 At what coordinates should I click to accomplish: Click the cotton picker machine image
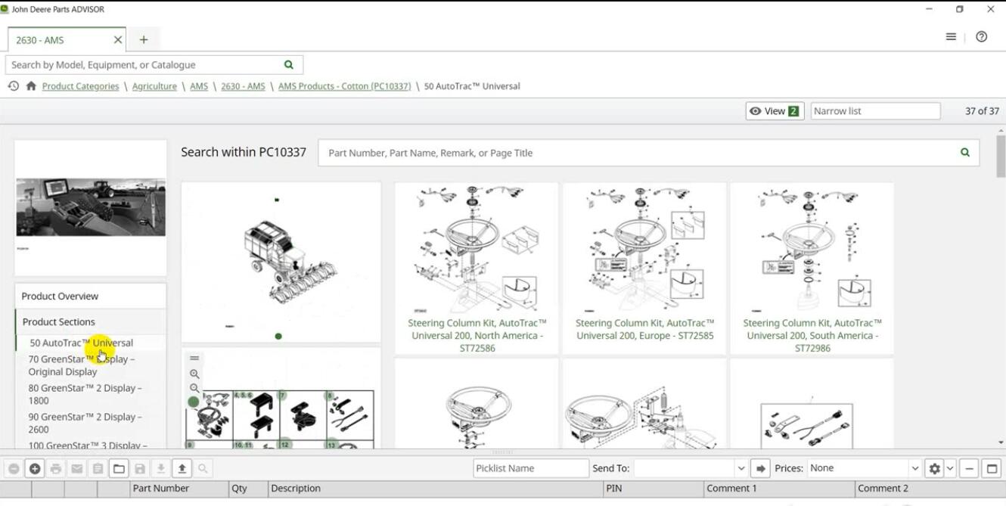click(281, 262)
